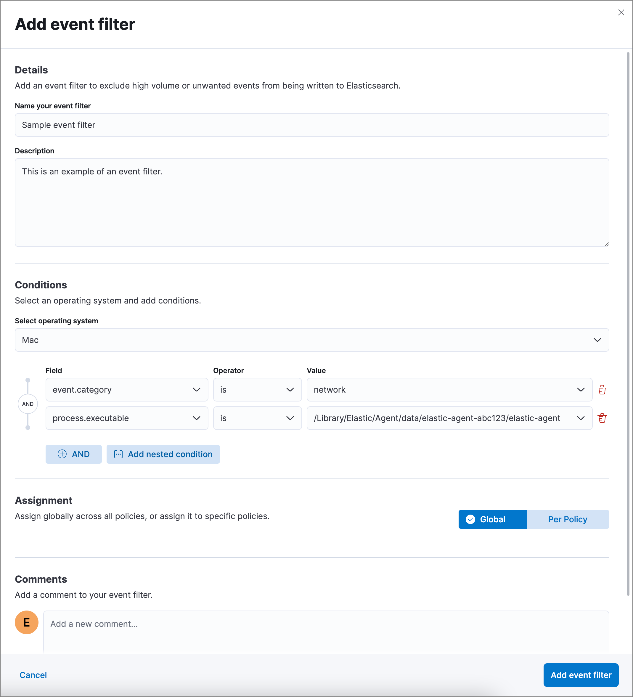Open the Select operating system dropdown

point(311,340)
